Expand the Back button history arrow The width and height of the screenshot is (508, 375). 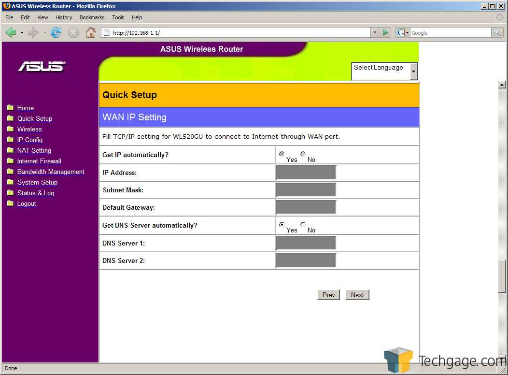22,33
